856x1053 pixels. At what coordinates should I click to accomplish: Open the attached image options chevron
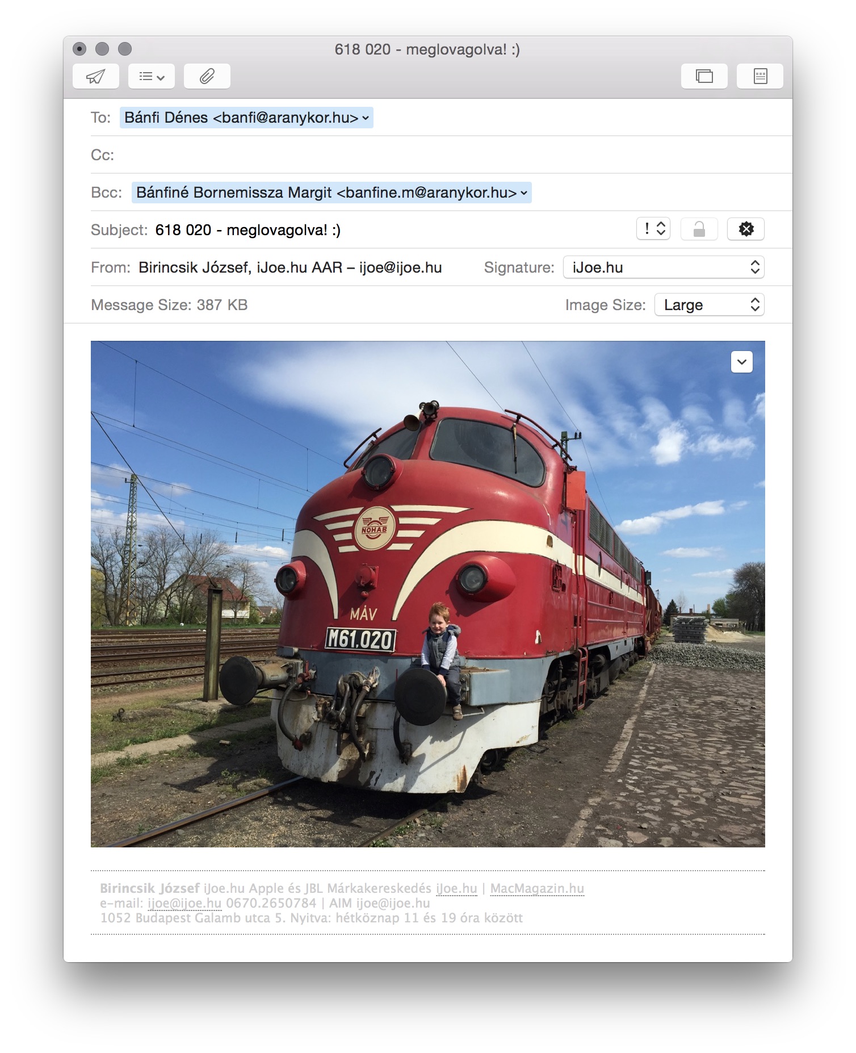coord(742,362)
